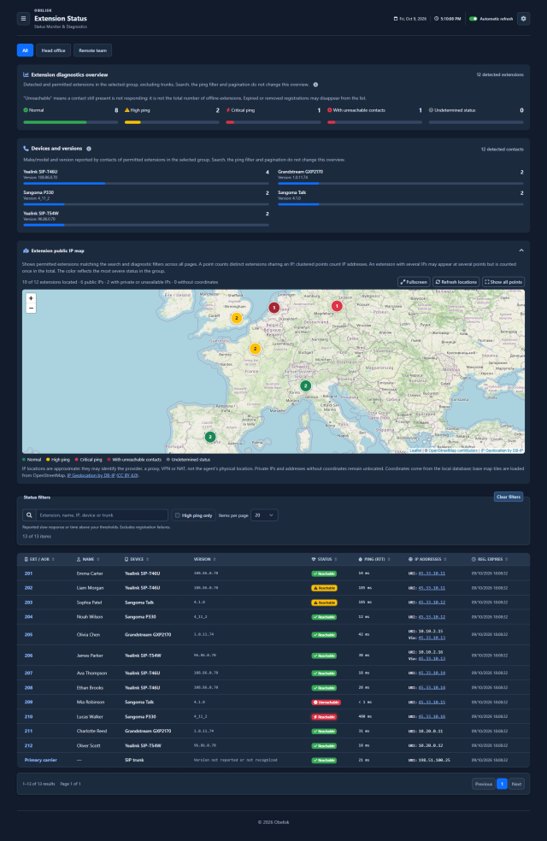Sort by VERSION column header

point(205,560)
